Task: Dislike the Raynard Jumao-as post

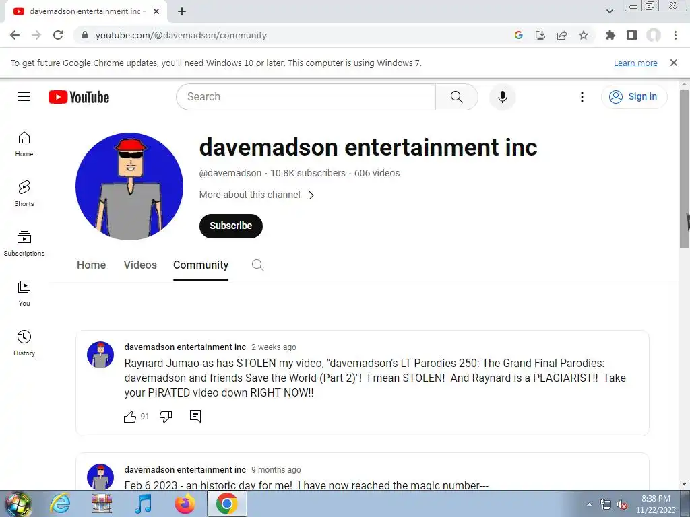Action: click(166, 416)
